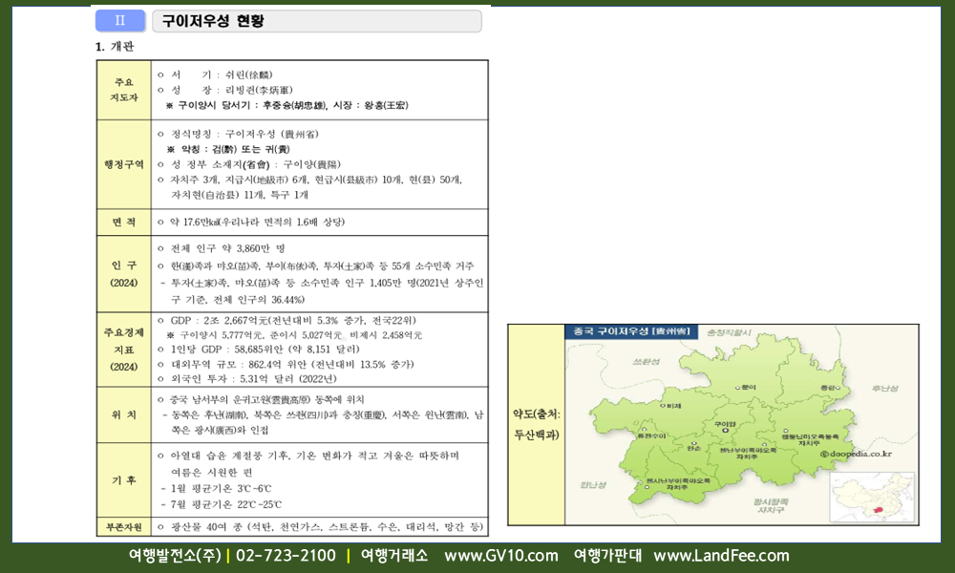Click the 쓰촨성 neighboring province label
Screen dimensions: 955x573
647,362
